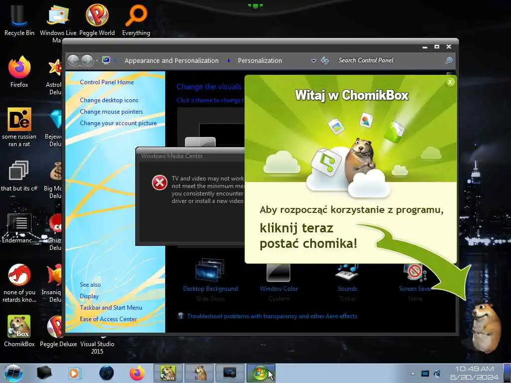Screen dimensions: 511x383
Task: Expand the arrow after Appearance and Personalization
Action: [229, 60]
